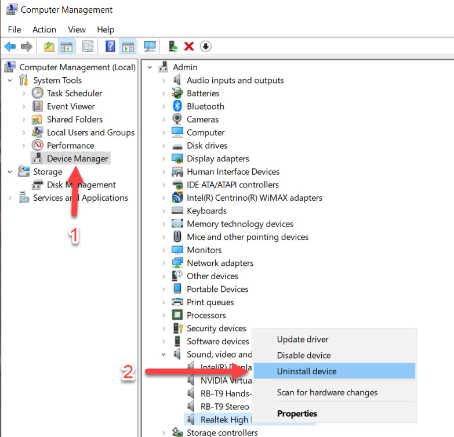Expand the Services and Applications node
This screenshot has width=454, height=437.
(10, 198)
